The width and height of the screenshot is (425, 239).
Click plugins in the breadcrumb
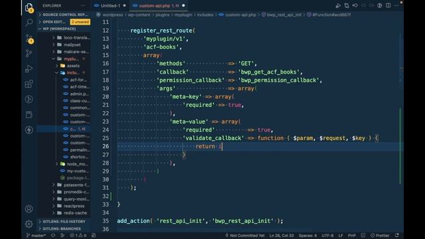162,15
